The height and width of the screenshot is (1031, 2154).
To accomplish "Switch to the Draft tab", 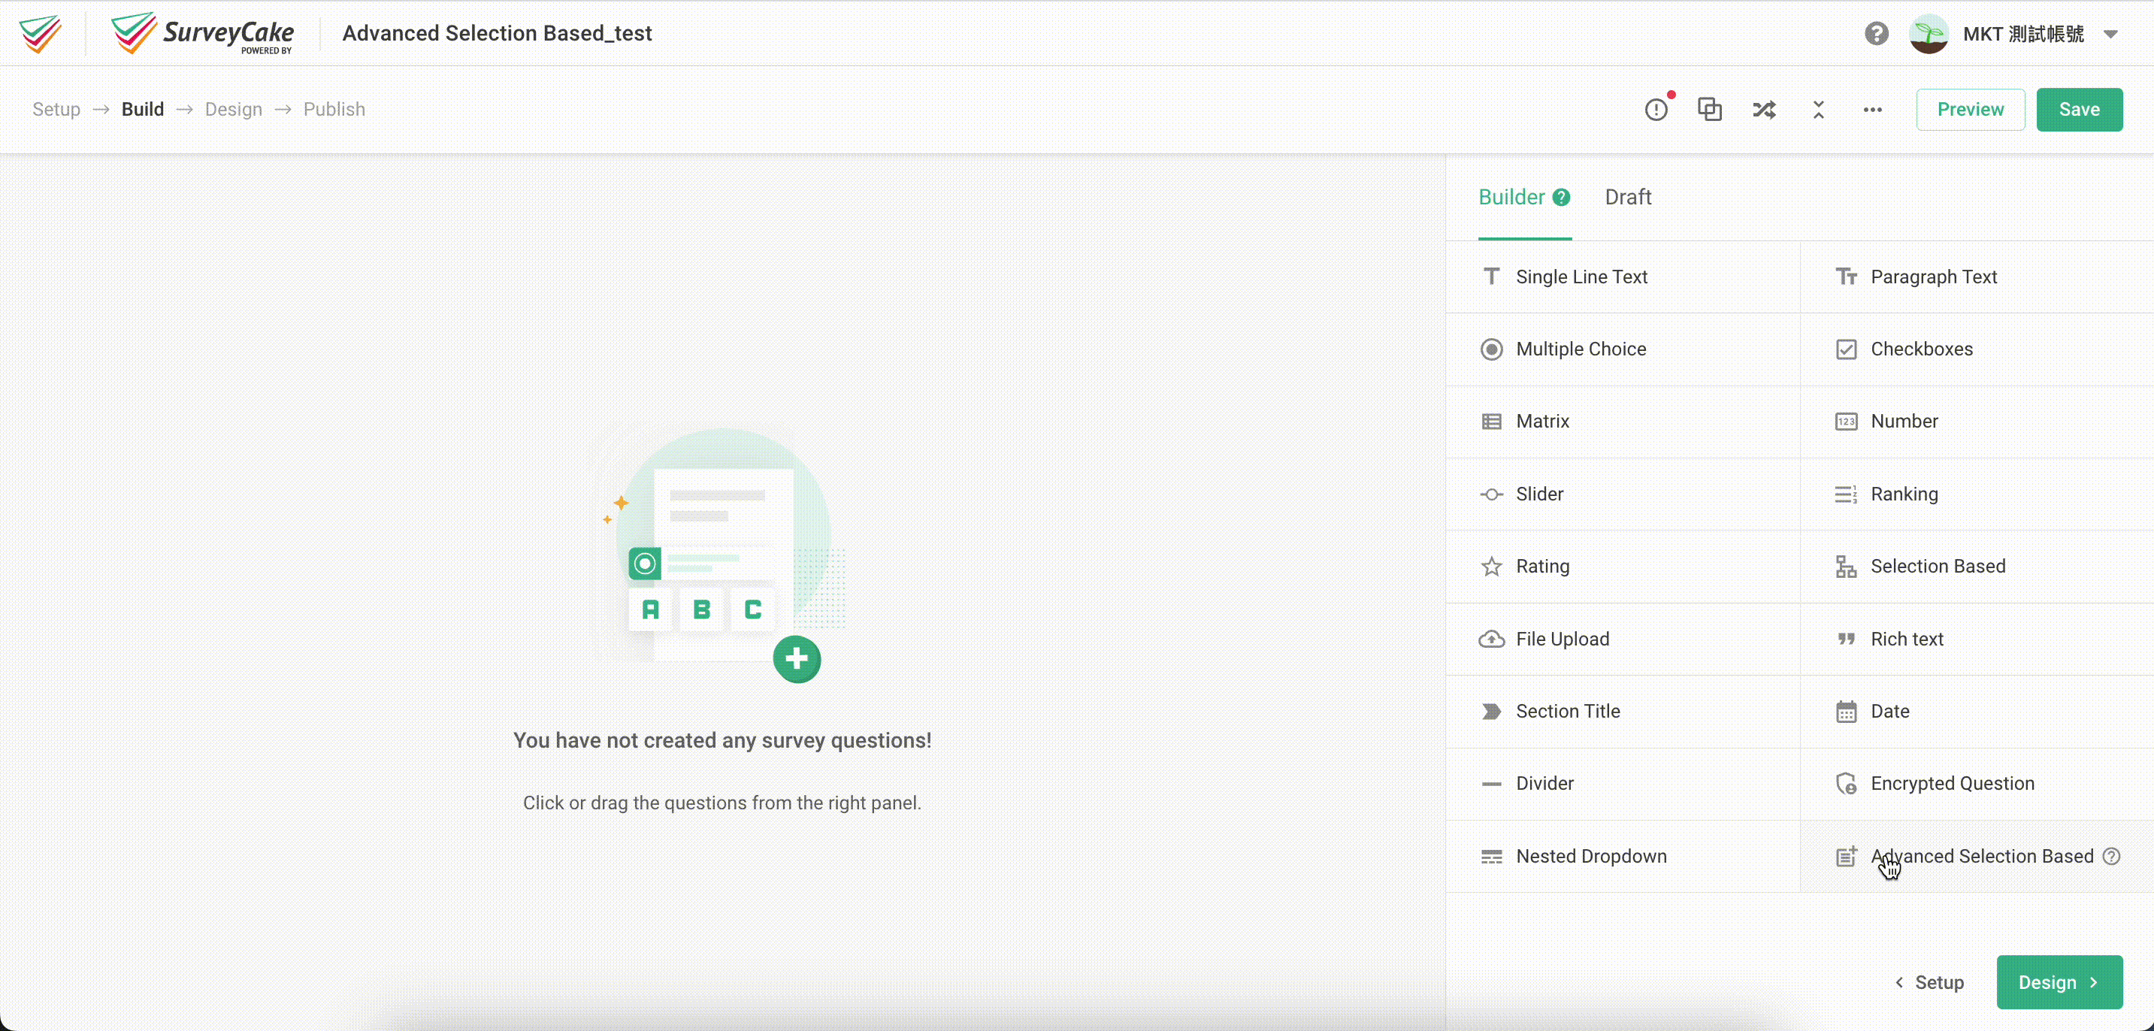I will tap(1627, 198).
